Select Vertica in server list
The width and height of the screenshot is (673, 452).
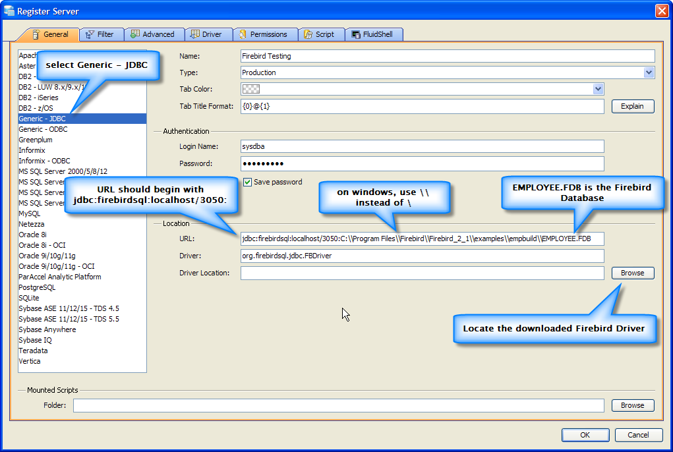coord(82,361)
